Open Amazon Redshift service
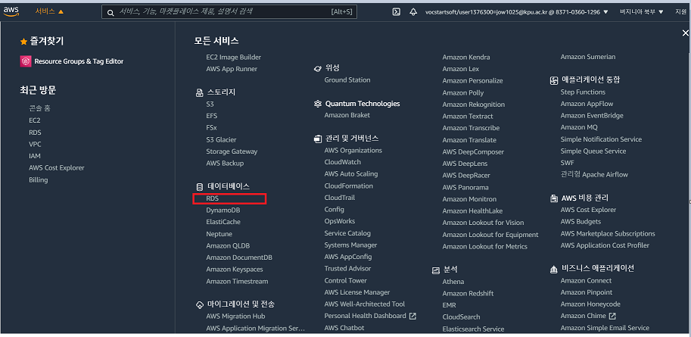Viewport: 691px width, 337px height. tap(468, 293)
